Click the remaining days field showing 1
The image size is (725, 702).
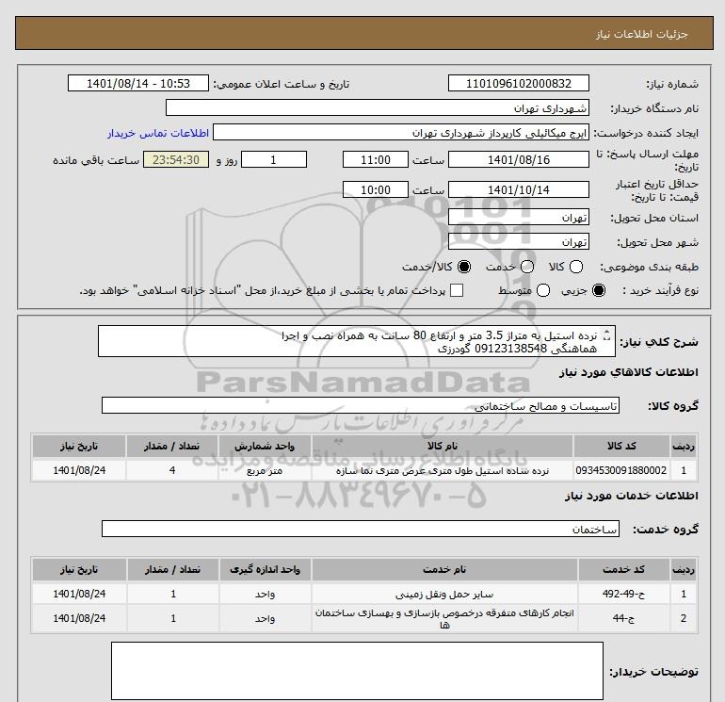pos(274,159)
